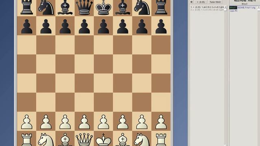Grab the white pawn on g2
Image resolution: width=260 pixels, height=146 pixels.
tap(142, 122)
